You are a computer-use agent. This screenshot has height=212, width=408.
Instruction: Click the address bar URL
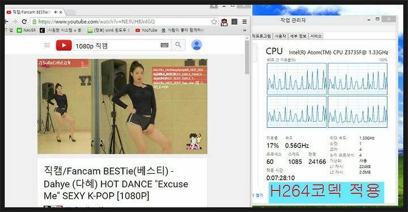(x=96, y=22)
